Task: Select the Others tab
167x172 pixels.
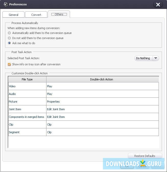Action: [x=59, y=14]
